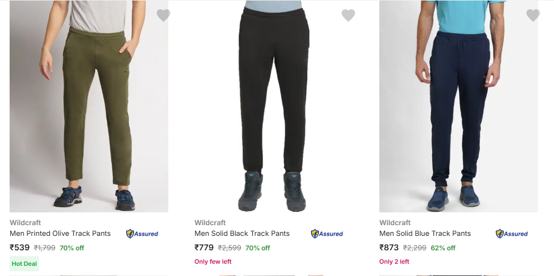
Task: Click Wildcraft brand above black pants
Action: pyautogui.click(x=210, y=223)
